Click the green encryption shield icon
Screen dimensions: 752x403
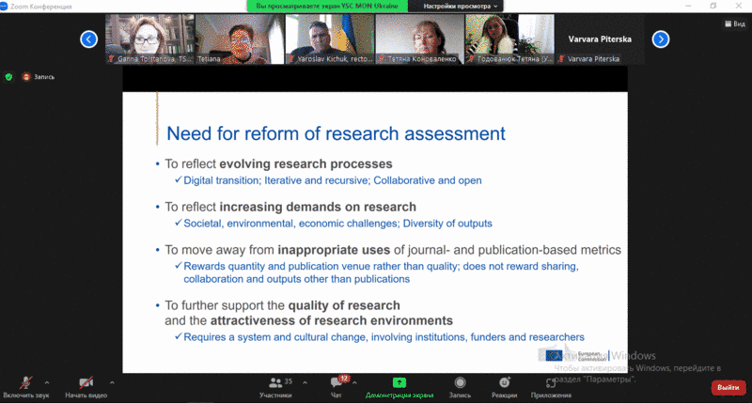pos(10,77)
